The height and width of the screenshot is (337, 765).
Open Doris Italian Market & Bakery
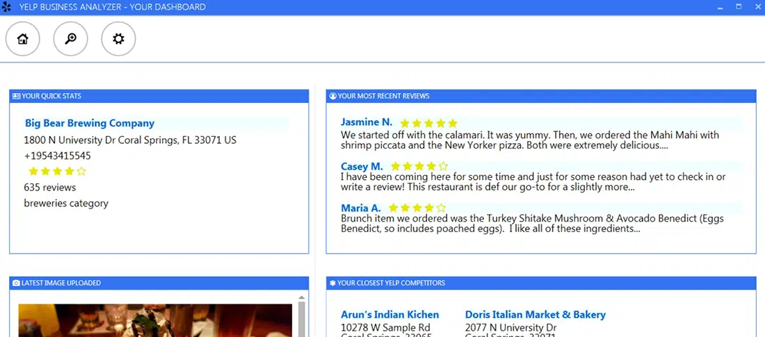(535, 315)
